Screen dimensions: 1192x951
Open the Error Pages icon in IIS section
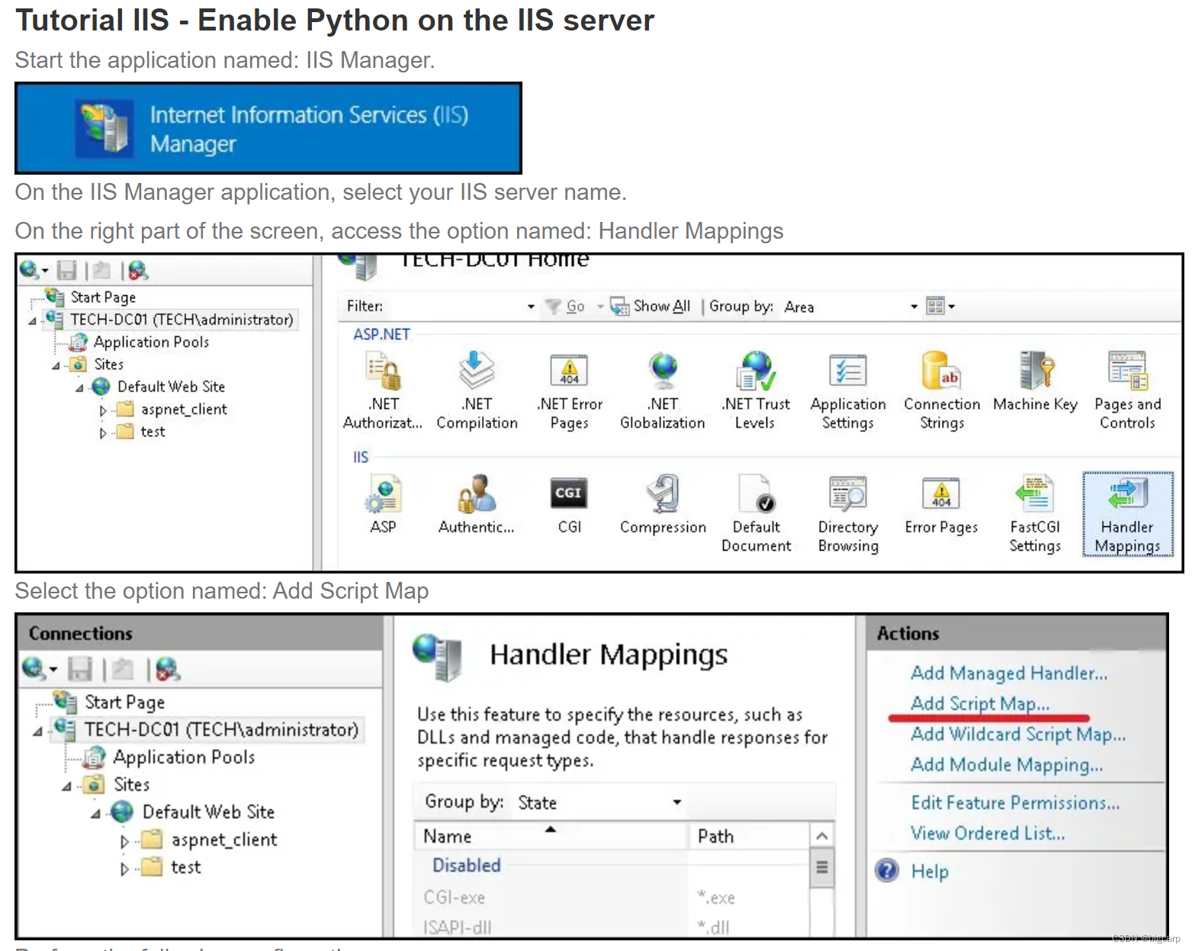click(941, 504)
